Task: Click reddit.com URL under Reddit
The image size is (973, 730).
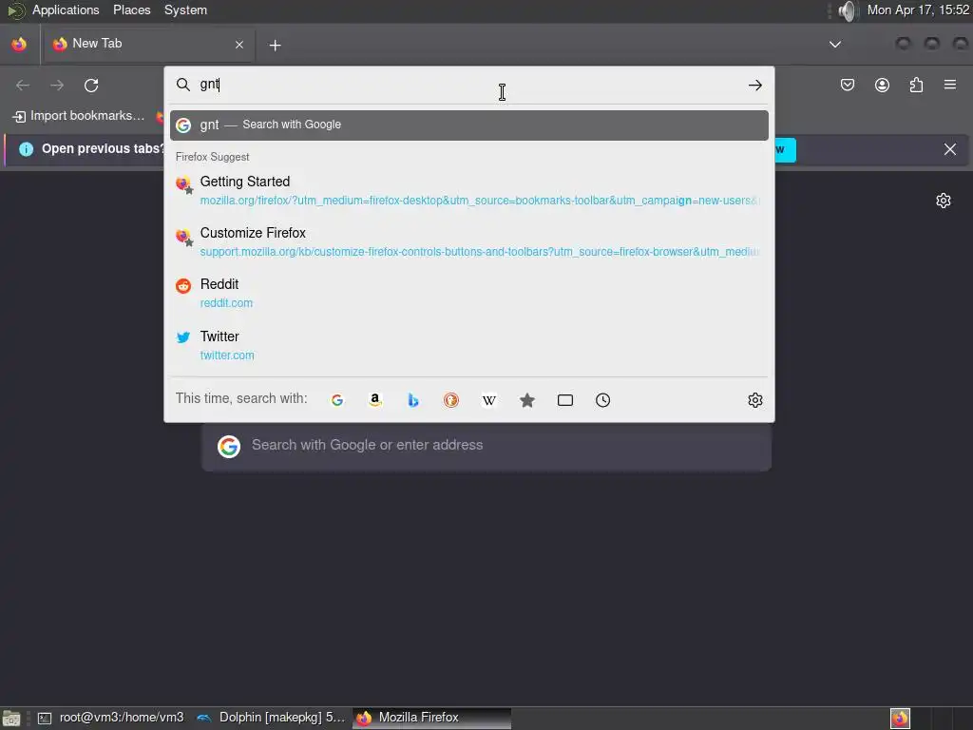Action: [226, 303]
